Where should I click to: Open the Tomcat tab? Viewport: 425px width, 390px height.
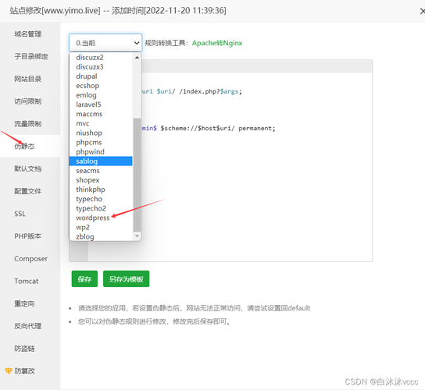(x=27, y=281)
